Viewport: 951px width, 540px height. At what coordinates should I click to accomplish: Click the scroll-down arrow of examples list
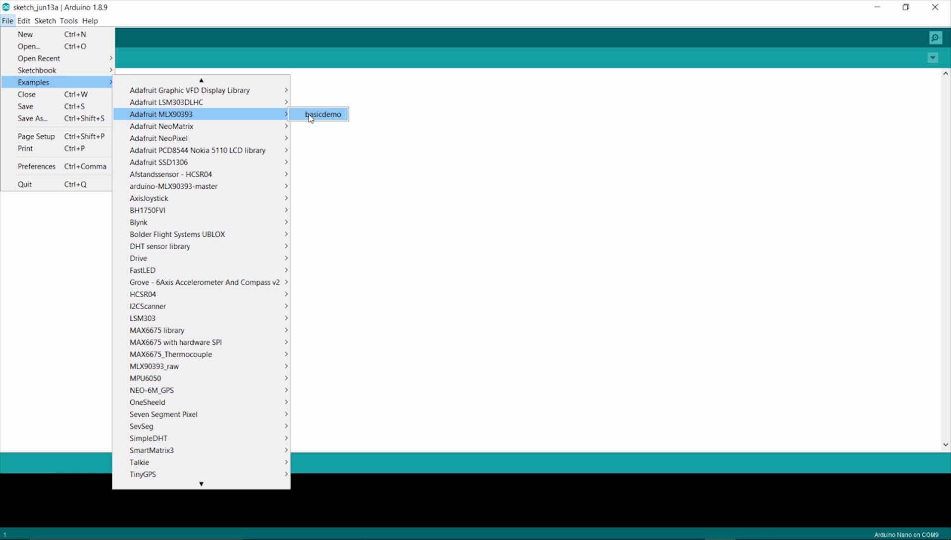point(201,484)
